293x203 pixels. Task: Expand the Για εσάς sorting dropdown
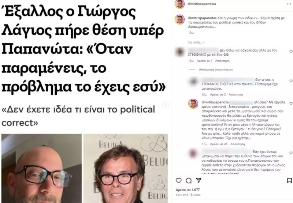196,42
